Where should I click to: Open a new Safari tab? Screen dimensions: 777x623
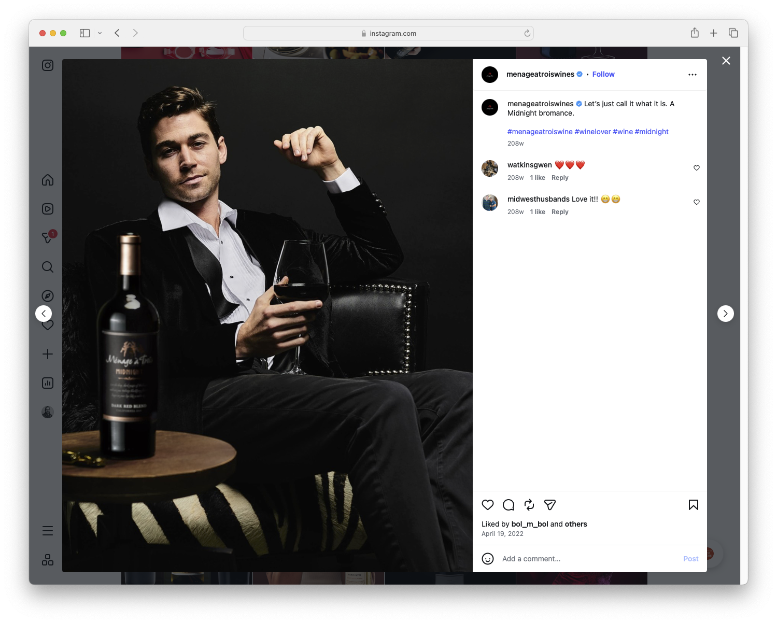coord(714,33)
